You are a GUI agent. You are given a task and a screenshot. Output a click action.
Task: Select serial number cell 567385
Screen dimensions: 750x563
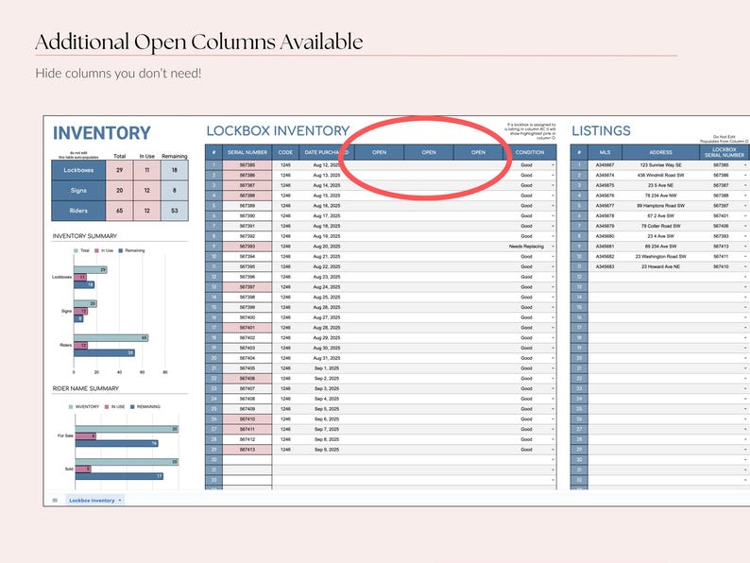[247, 165]
